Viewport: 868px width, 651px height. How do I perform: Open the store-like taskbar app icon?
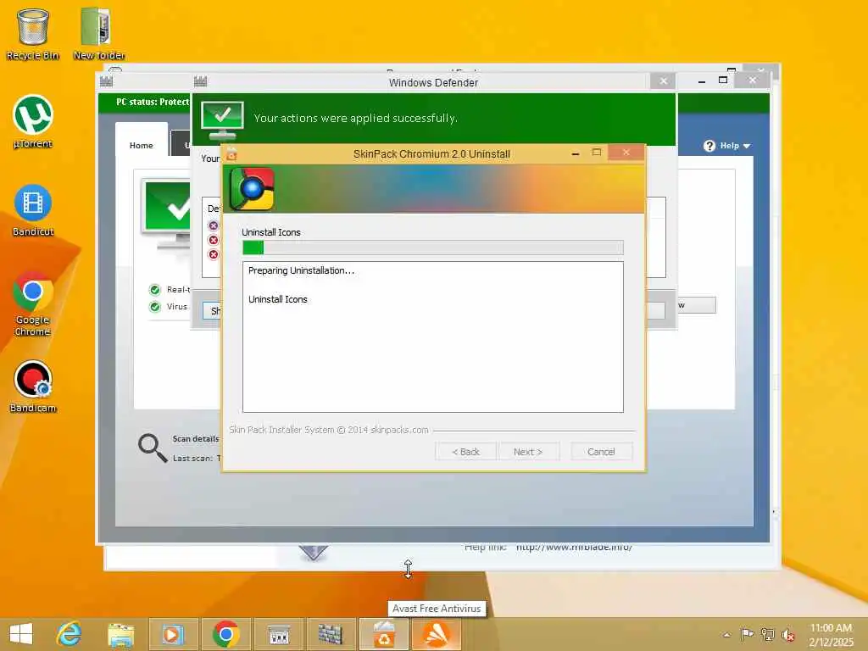coord(278,634)
